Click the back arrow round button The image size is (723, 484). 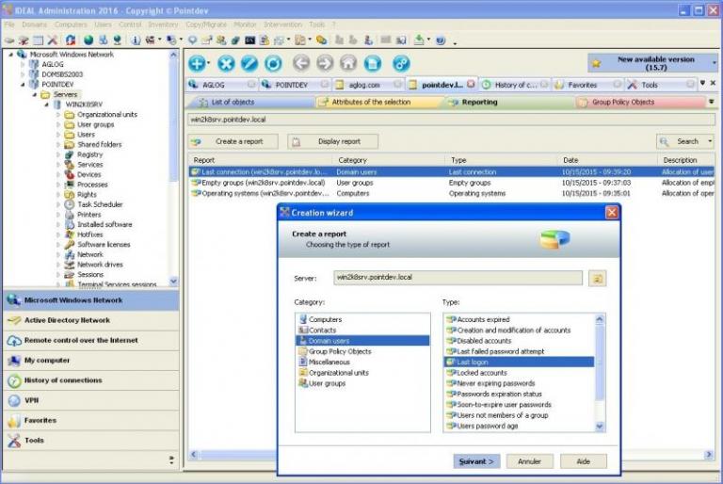(301, 63)
